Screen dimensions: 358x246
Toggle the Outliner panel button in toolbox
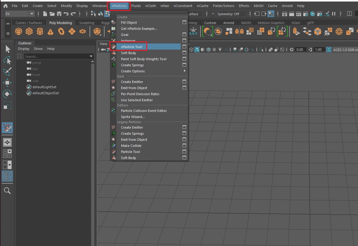click(x=7, y=176)
